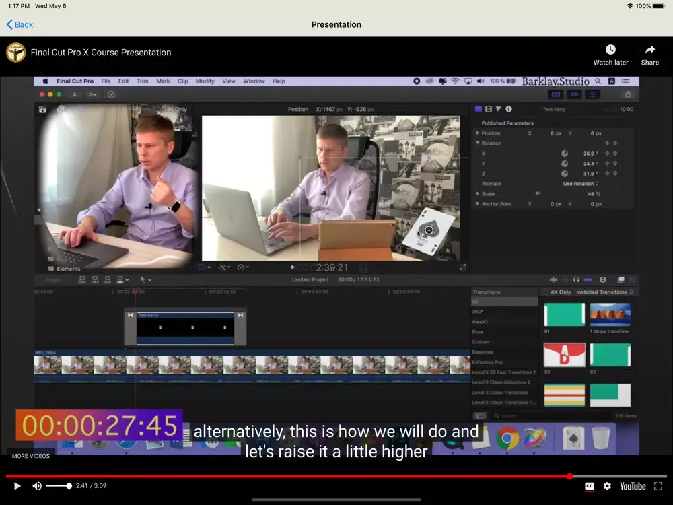The height and width of the screenshot is (505, 673).
Task: Open video on YouTube logo
Action: coord(633,486)
